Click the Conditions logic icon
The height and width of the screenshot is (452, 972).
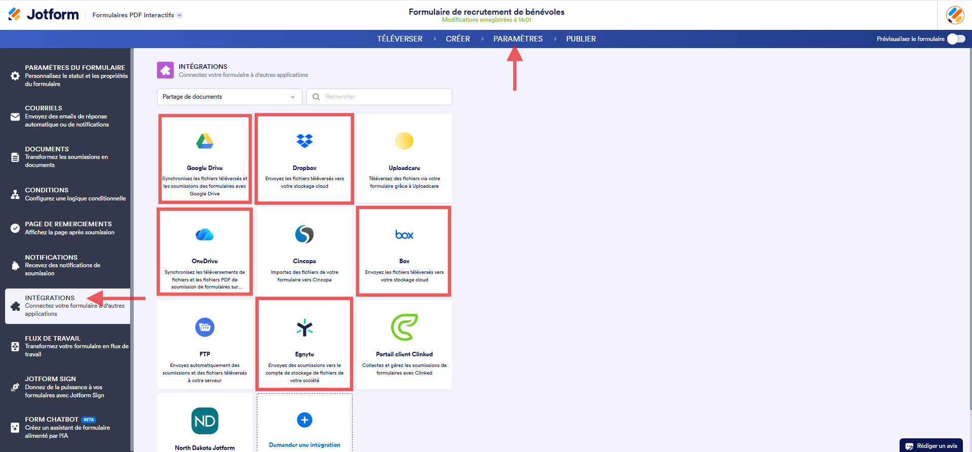(x=15, y=194)
